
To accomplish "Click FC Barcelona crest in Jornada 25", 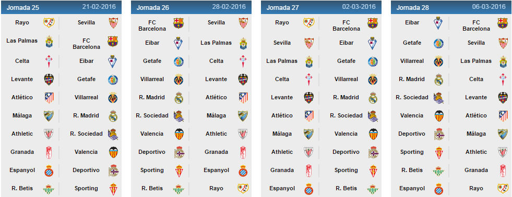I will 113,41.
